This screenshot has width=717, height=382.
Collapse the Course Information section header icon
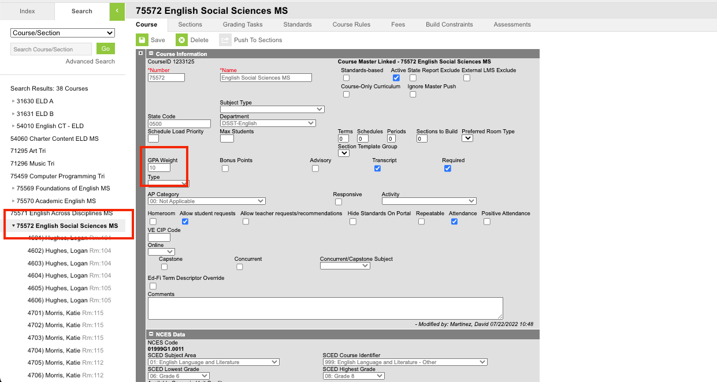151,54
